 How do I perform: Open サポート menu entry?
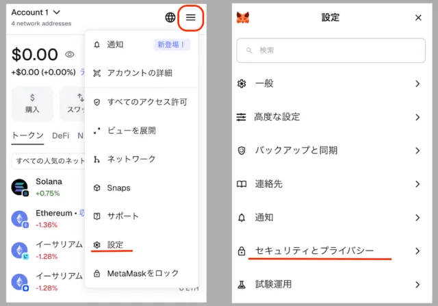point(142,216)
